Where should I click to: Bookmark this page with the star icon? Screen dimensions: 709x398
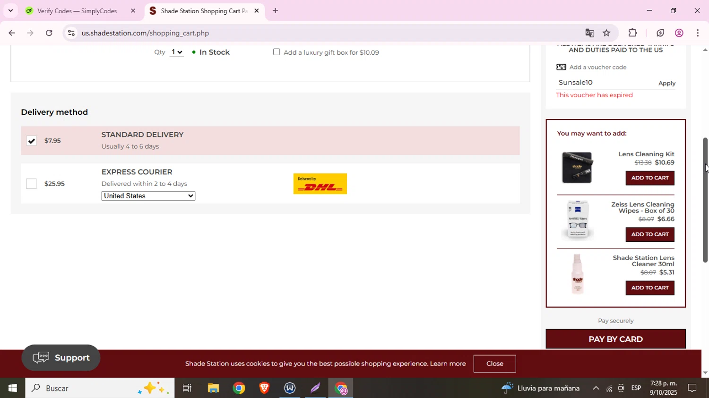pyautogui.click(x=606, y=33)
